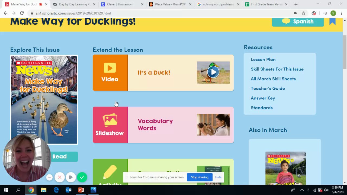Image resolution: width=347 pixels, height=195 pixels.
Task: Open Chrome from the taskbar
Action: (31, 190)
